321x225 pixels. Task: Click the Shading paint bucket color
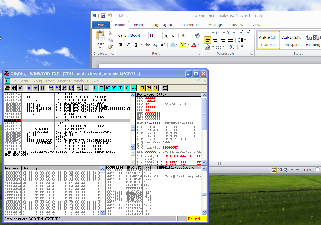tap(208, 47)
